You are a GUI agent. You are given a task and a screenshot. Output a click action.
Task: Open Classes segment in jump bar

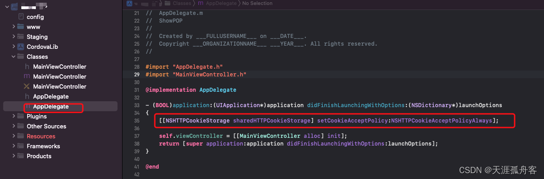(182, 3)
